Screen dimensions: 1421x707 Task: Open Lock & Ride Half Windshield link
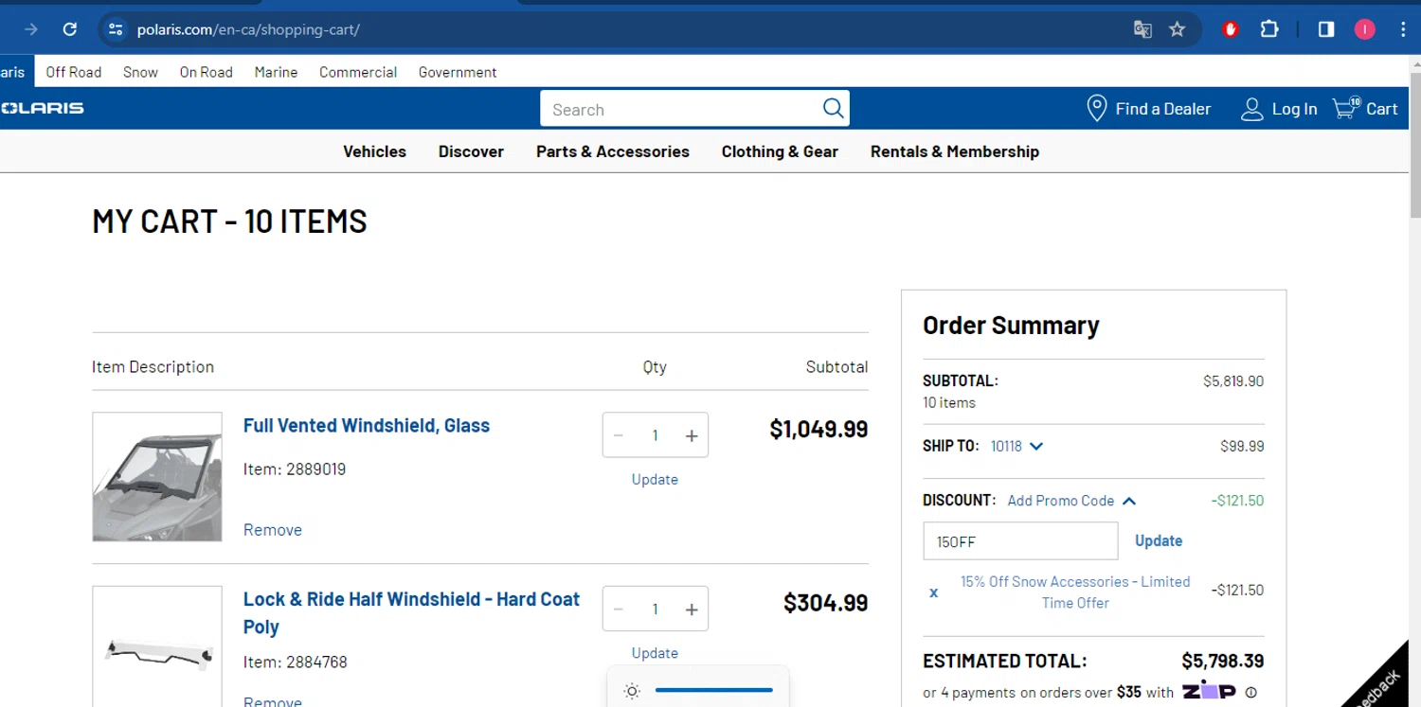coord(411,613)
